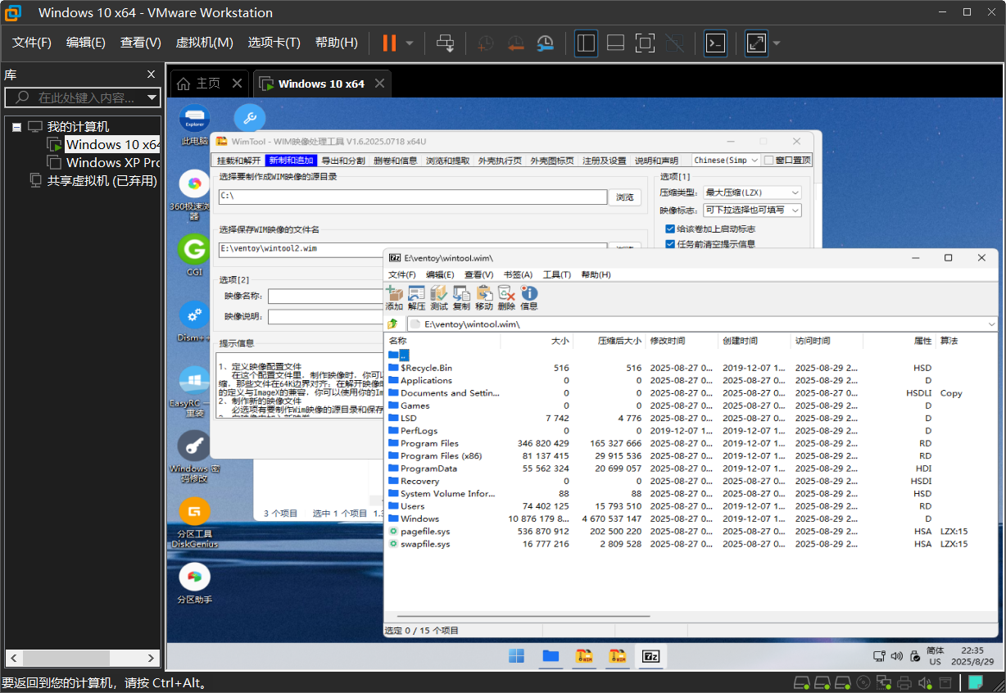Click the VMware take snapshot icon
The height and width of the screenshot is (693, 1006).
click(x=487, y=43)
